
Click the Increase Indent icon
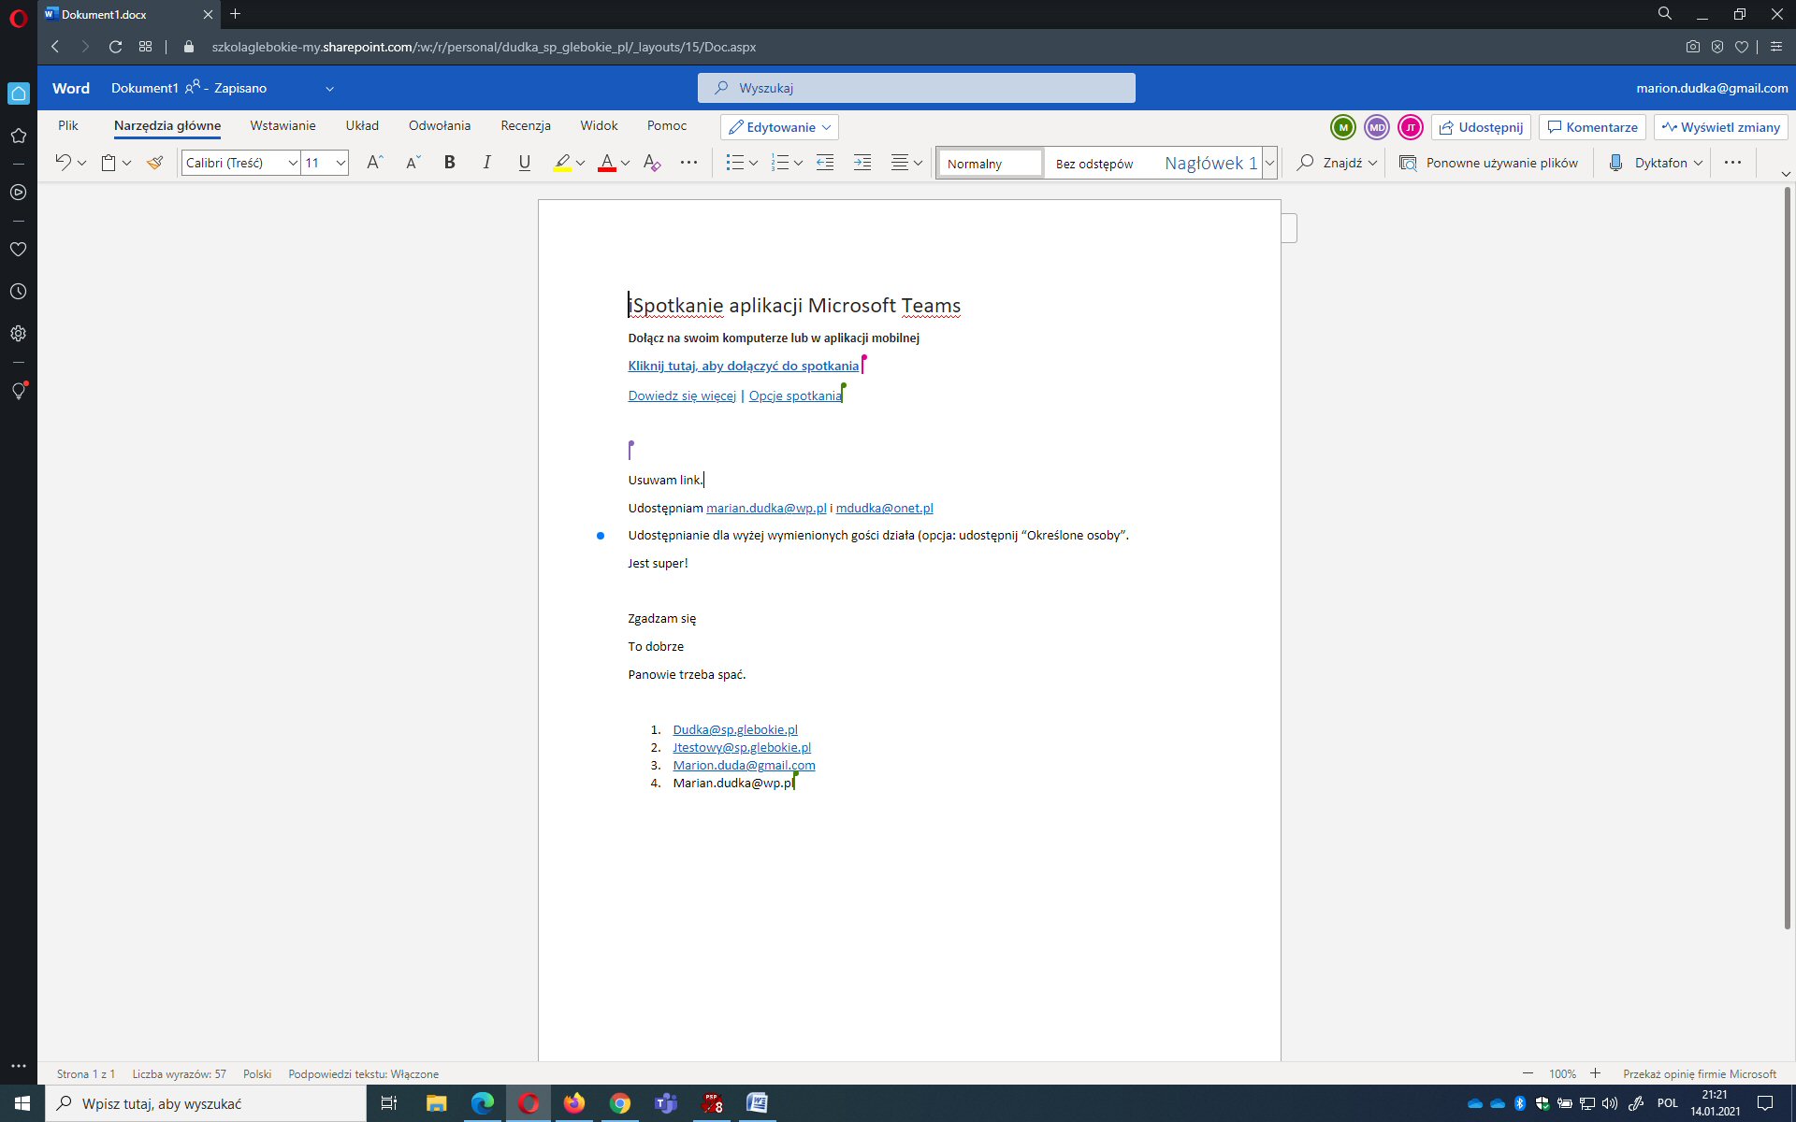pyautogui.click(x=862, y=163)
